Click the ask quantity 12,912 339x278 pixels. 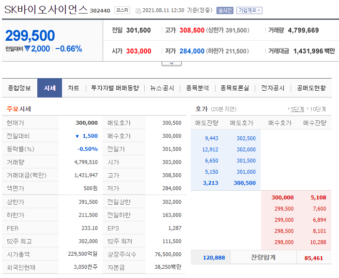[x=210, y=149]
